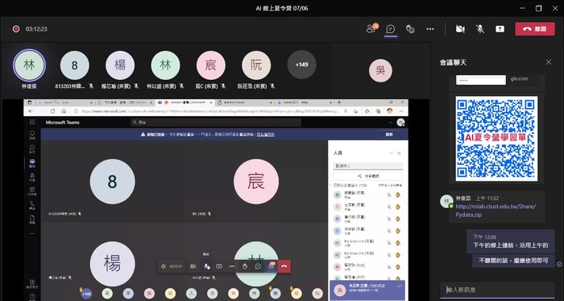Expand the +149 overflow participants bubble

click(301, 65)
